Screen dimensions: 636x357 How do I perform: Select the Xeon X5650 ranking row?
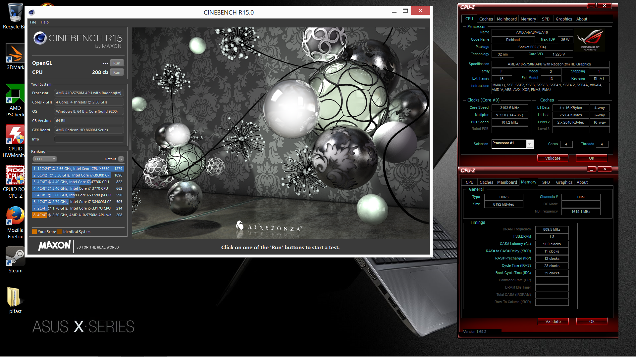pyautogui.click(x=78, y=169)
